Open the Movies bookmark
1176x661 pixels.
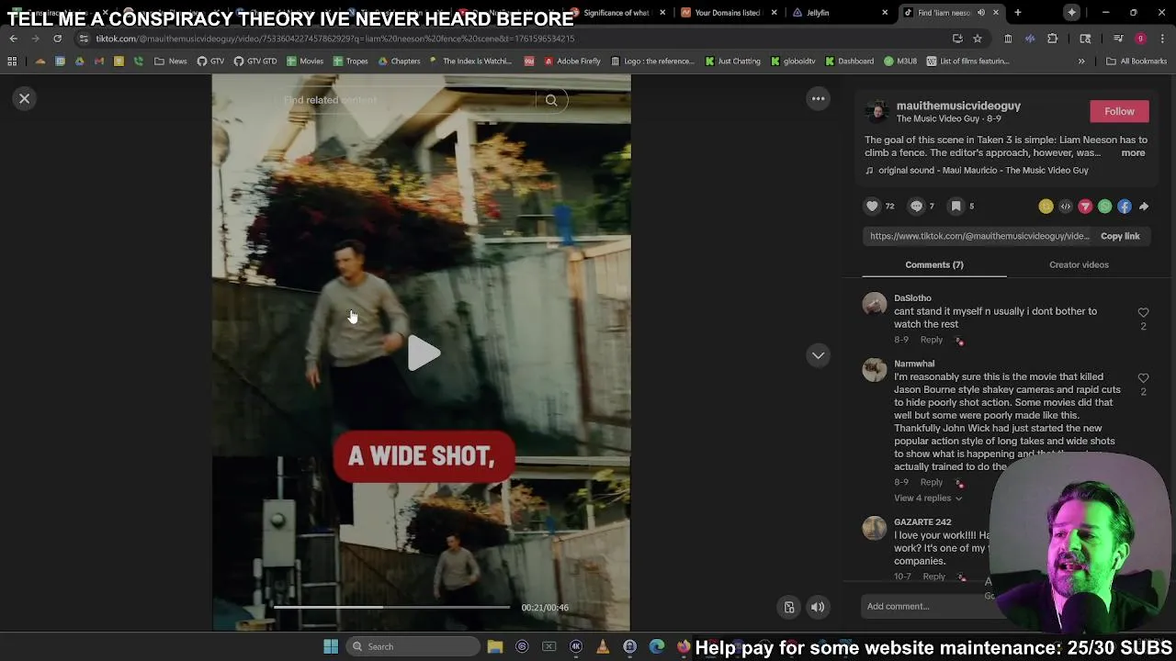pos(305,62)
